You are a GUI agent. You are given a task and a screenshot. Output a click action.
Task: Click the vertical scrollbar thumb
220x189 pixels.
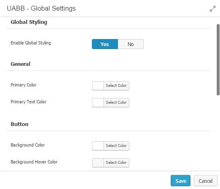coord(218,60)
